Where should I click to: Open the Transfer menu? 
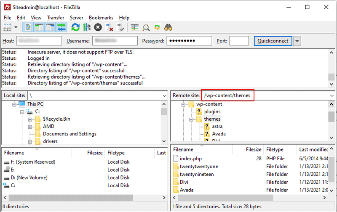pyautogui.click(x=56, y=18)
